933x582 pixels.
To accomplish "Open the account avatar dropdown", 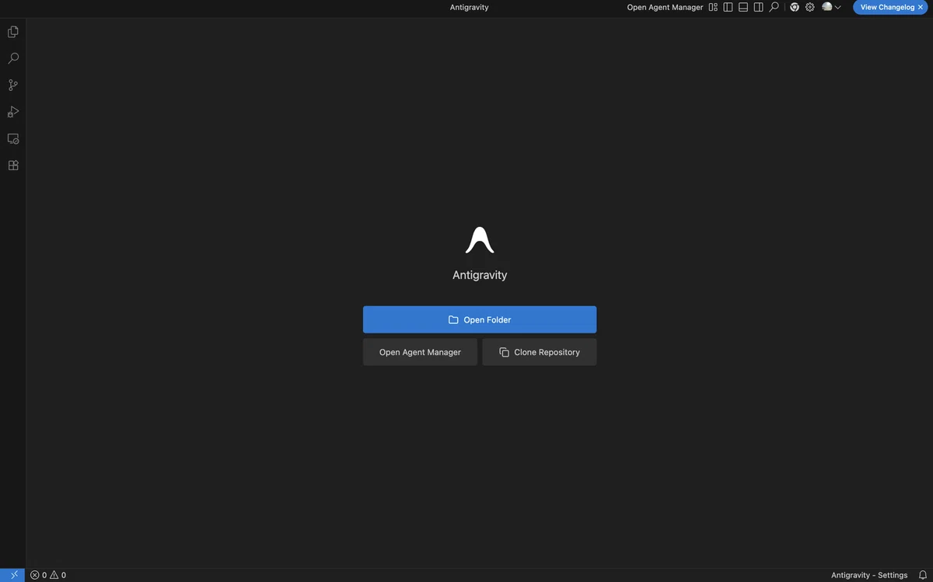I will pos(831,7).
